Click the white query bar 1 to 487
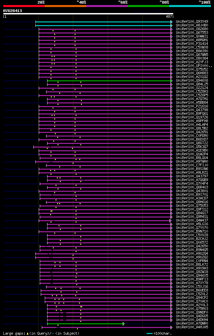 point(88,14)
